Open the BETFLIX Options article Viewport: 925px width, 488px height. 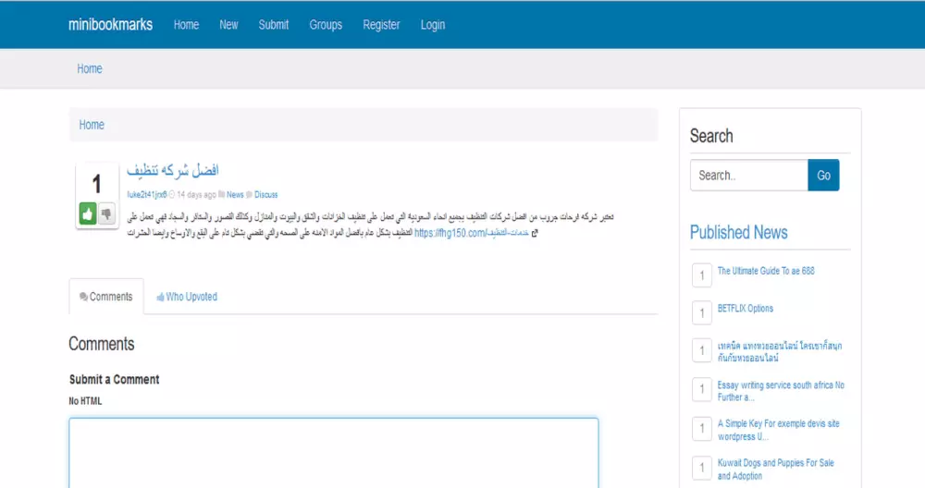745,309
